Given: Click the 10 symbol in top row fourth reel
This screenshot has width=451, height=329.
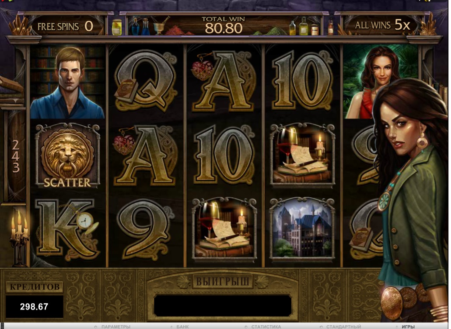Looking at the screenshot, I should click(x=302, y=81).
